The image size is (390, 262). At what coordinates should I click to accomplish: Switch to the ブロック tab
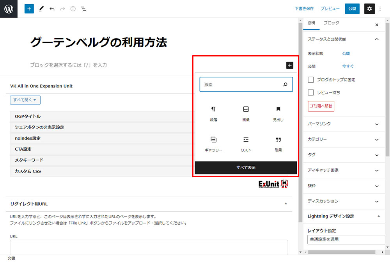coord(331,23)
